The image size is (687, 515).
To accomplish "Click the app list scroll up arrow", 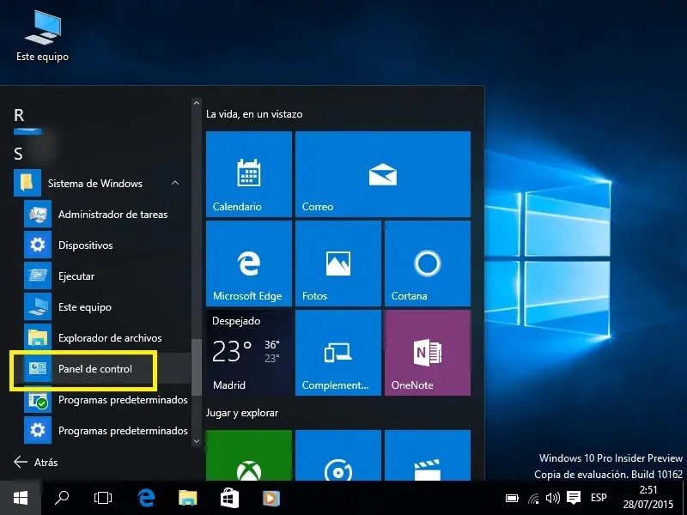I will coord(197,103).
